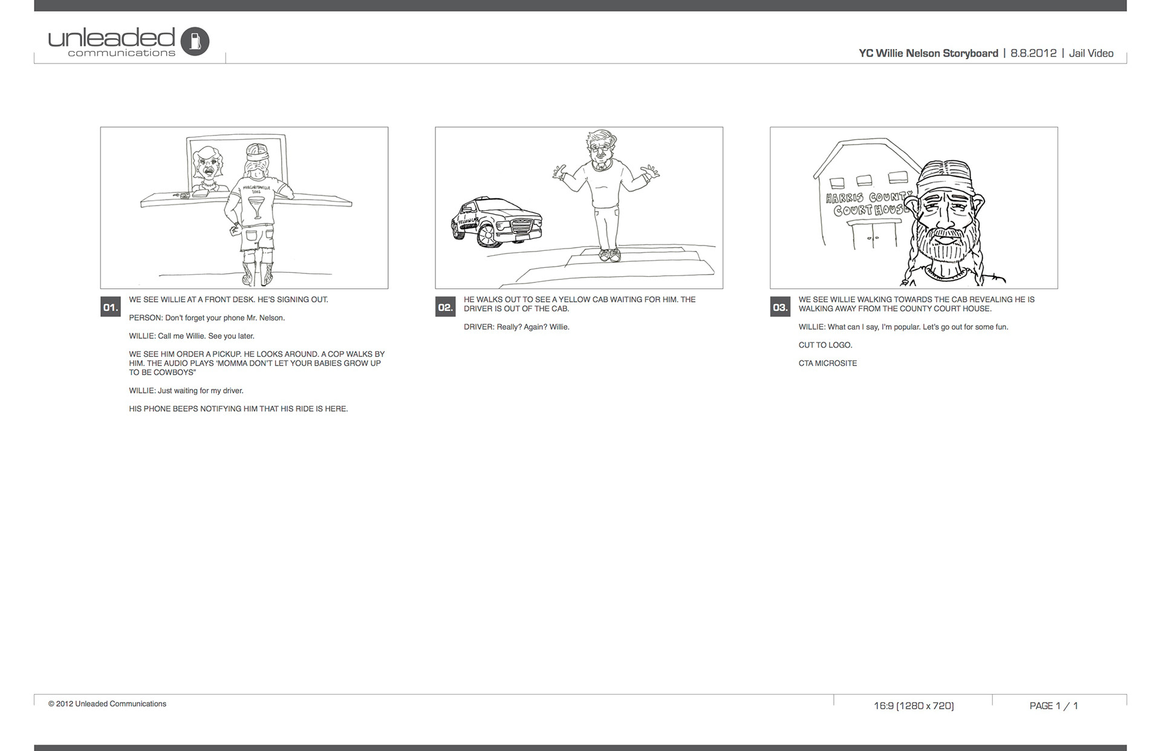
Task: Open storyboard frame 03 courthouse sketch
Action: click(x=914, y=207)
